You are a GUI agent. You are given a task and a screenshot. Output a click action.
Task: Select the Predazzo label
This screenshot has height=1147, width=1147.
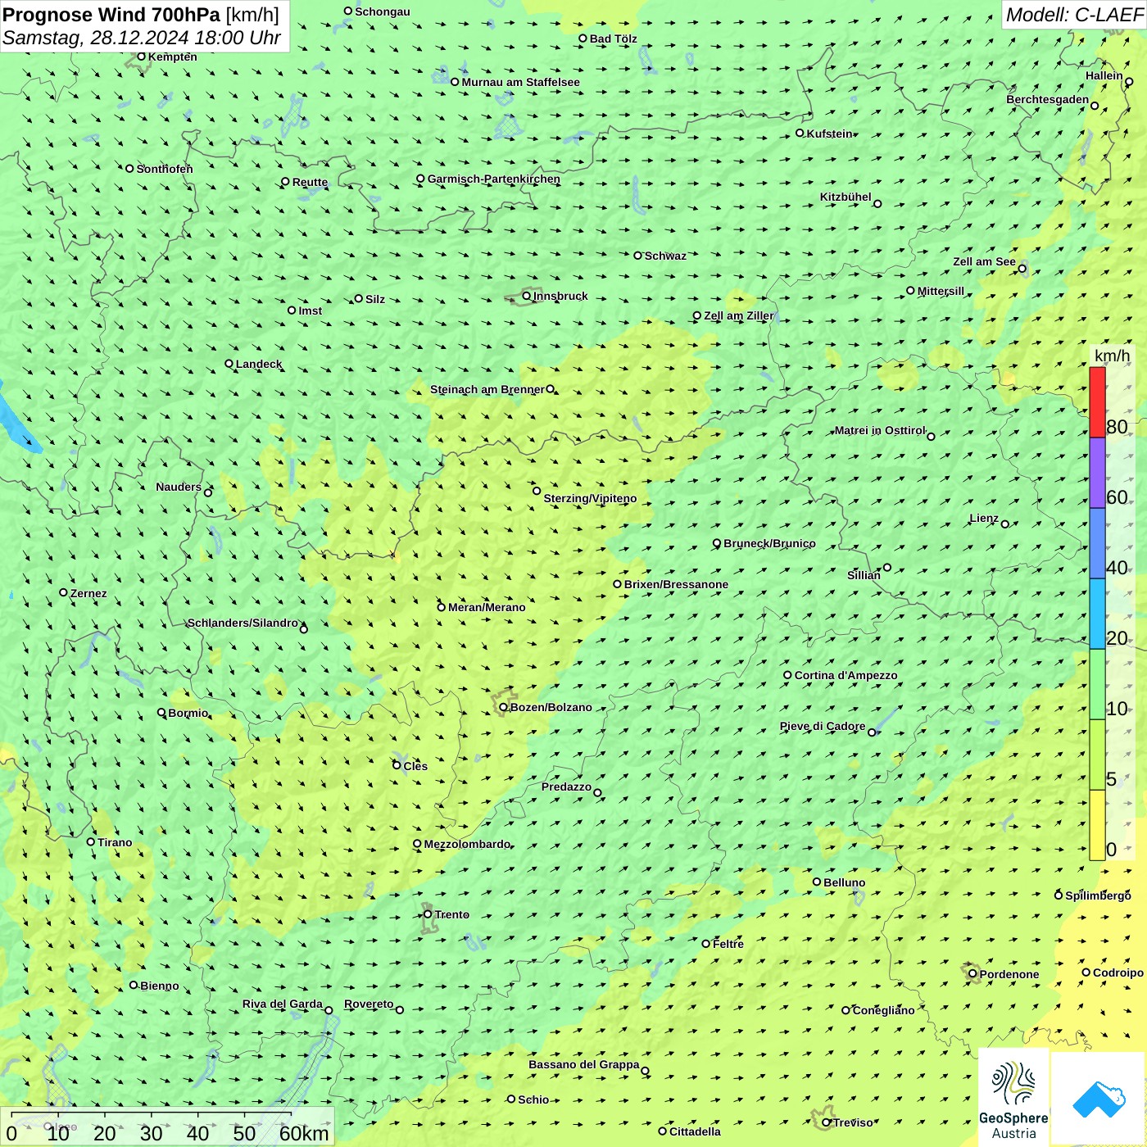point(566,787)
